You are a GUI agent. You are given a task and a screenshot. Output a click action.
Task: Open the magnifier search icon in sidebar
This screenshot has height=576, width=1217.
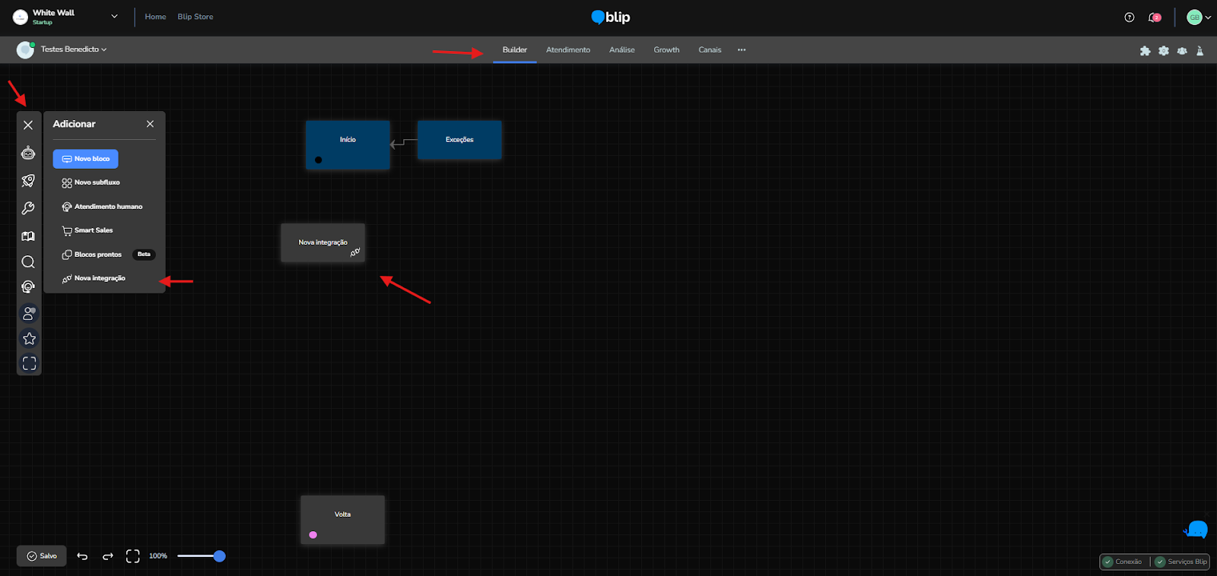[x=28, y=262]
